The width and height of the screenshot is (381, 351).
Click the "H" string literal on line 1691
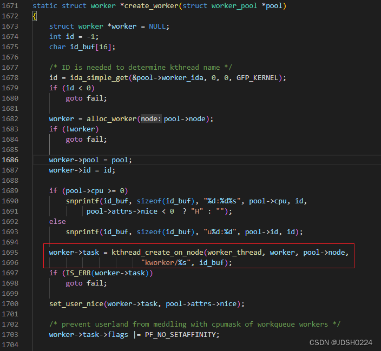click(x=197, y=211)
